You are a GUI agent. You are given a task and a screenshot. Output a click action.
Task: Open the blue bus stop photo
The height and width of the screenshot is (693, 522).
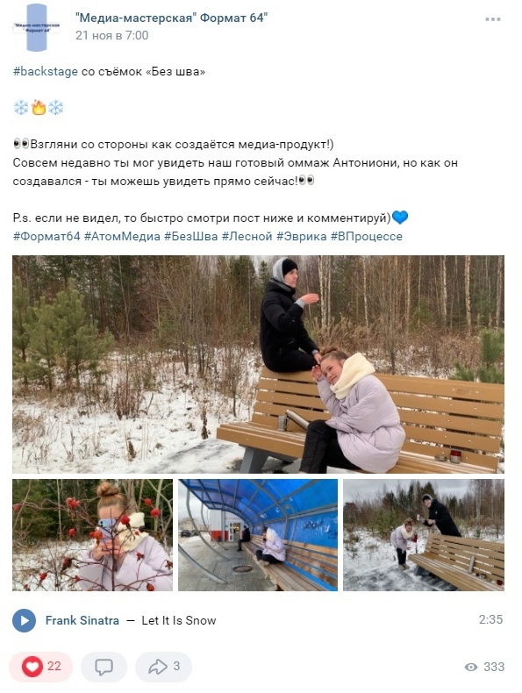pyautogui.click(x=258, y=535)
